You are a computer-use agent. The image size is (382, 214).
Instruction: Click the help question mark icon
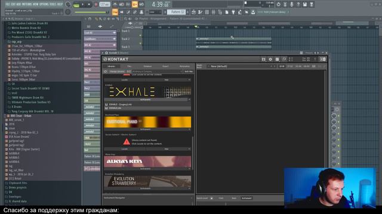click(298, 4)
